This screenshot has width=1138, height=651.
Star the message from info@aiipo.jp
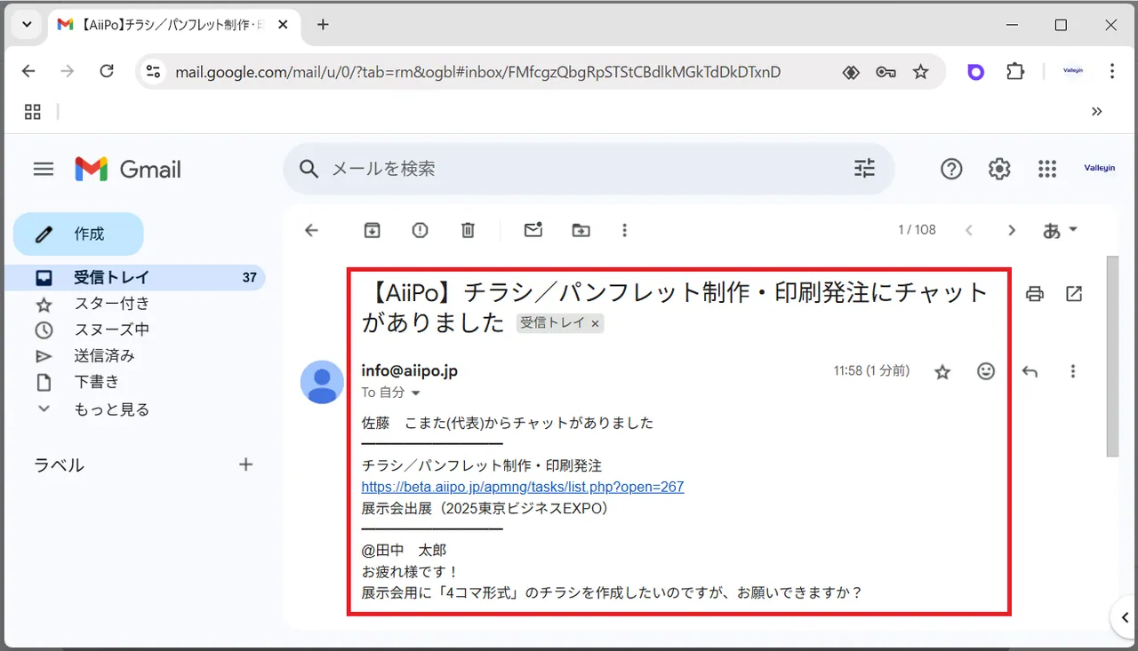click(942, 371)
